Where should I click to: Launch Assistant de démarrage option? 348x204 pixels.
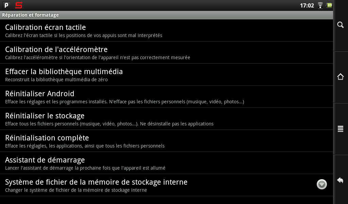click(x=167, y=163)
